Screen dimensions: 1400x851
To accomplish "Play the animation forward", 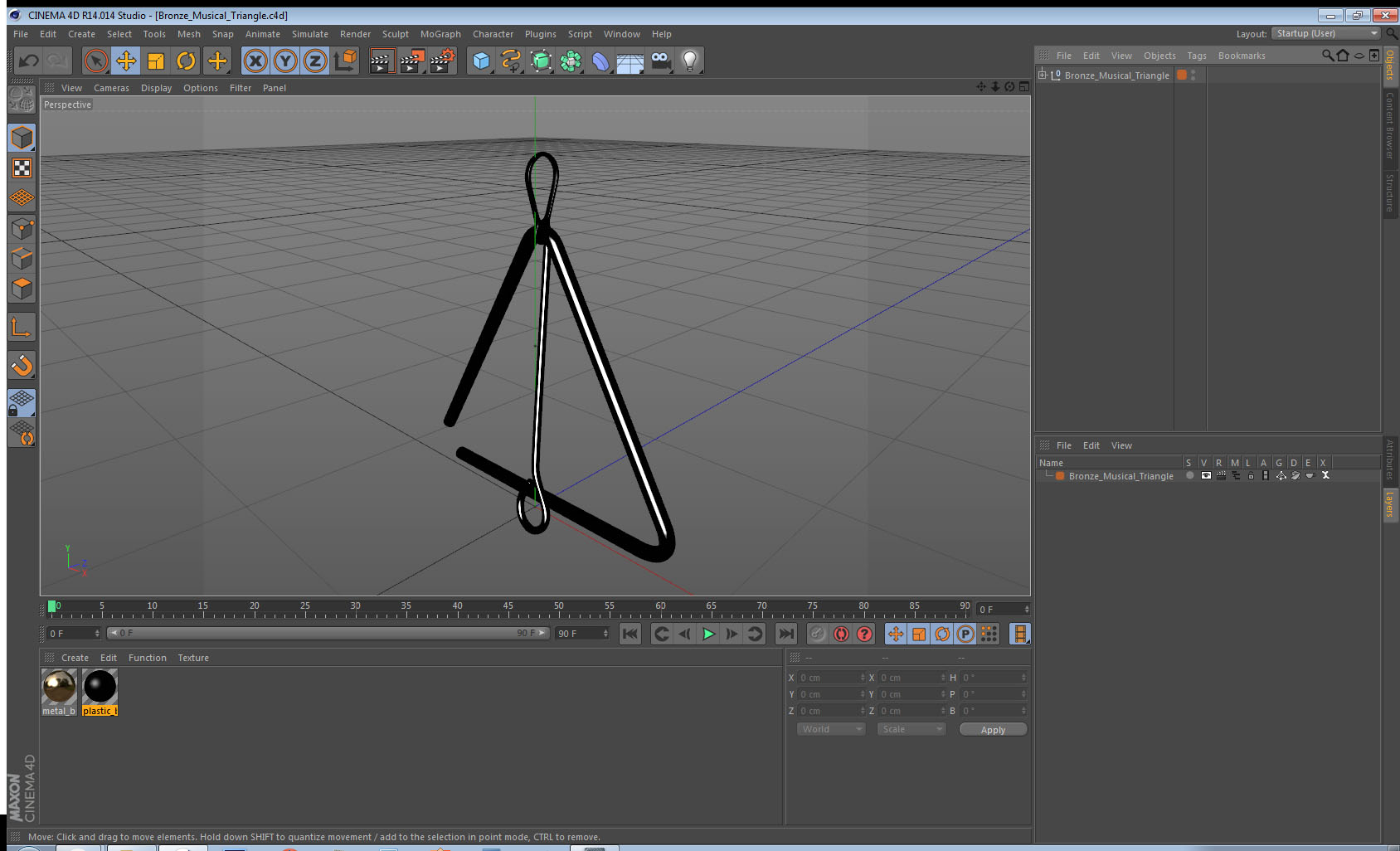I will point(708,634).
